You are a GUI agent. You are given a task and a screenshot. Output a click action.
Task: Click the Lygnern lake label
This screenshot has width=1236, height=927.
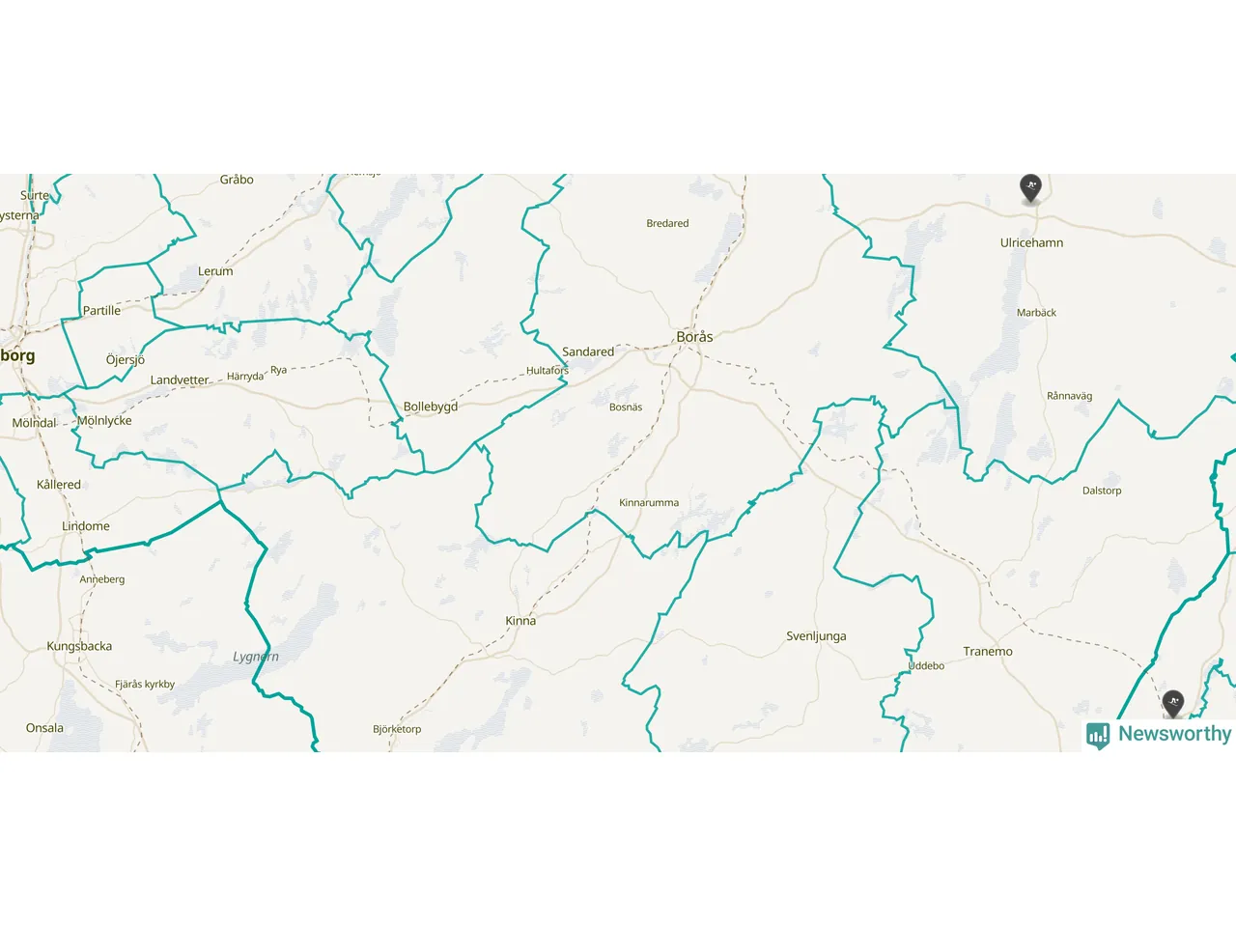pos(256,658)
